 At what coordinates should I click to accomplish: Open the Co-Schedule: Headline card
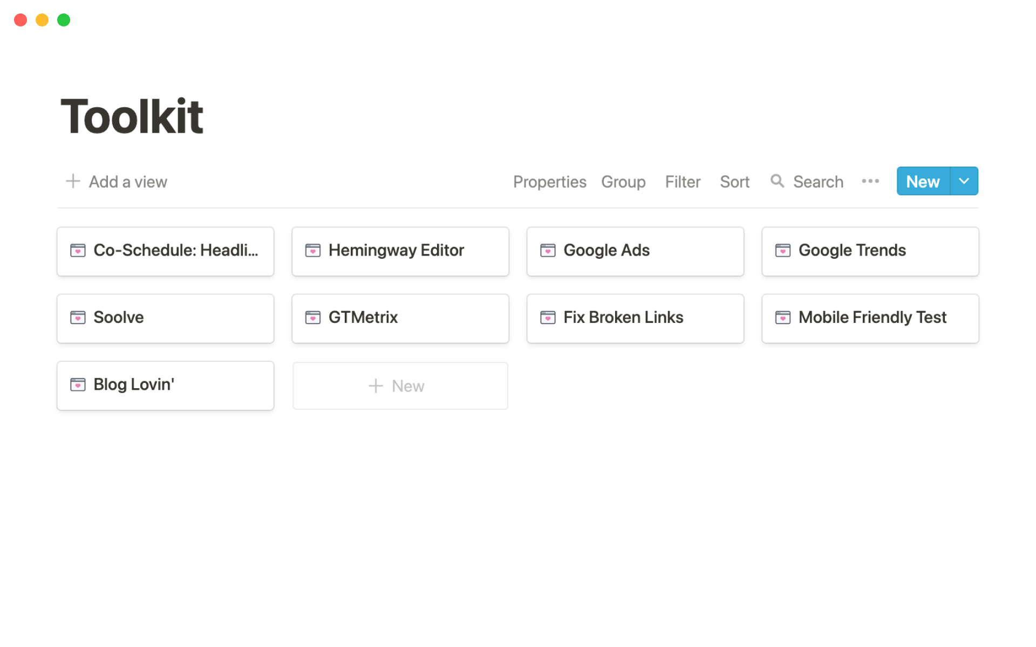165,251
